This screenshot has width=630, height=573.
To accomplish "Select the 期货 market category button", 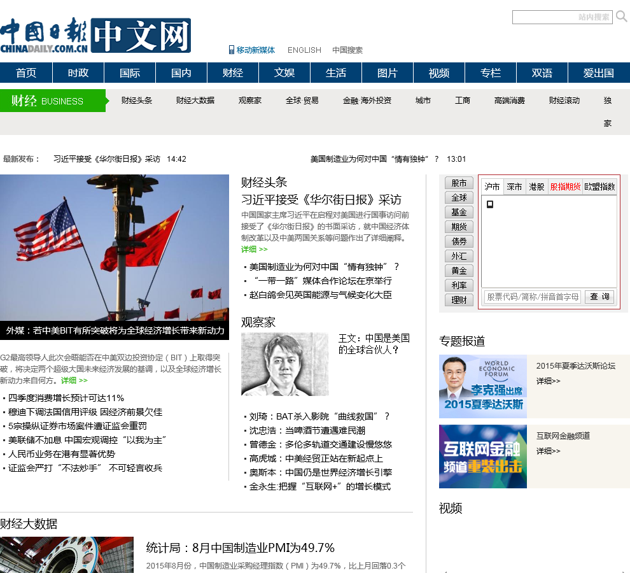I will click(459, 227).
